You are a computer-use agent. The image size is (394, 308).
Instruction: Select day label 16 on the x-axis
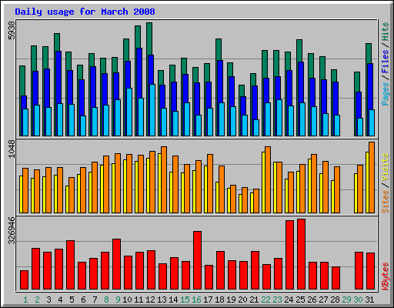(196, 300)
